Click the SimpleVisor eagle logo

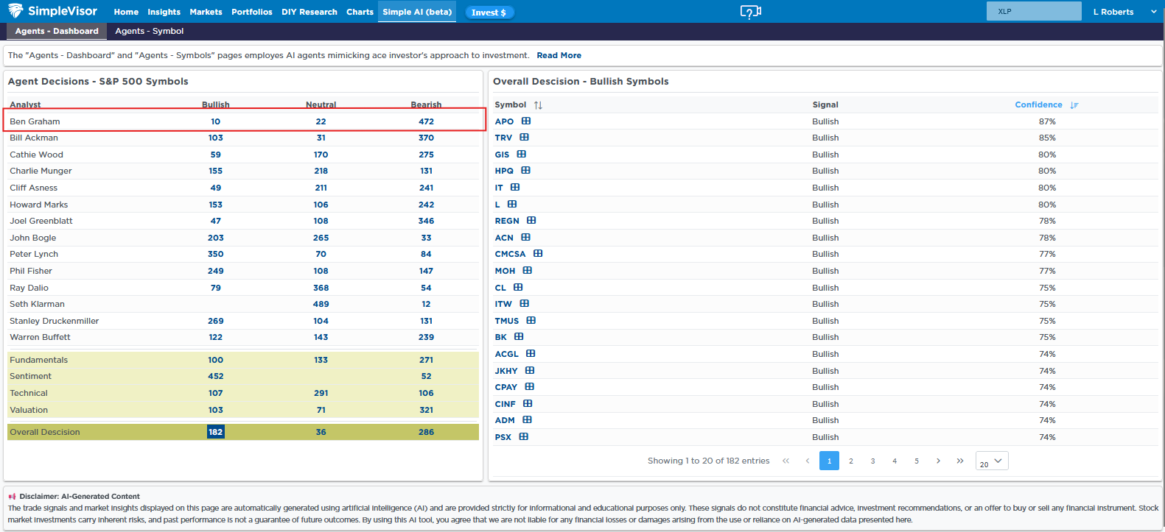pyautogui.click(x=15, y=11)
